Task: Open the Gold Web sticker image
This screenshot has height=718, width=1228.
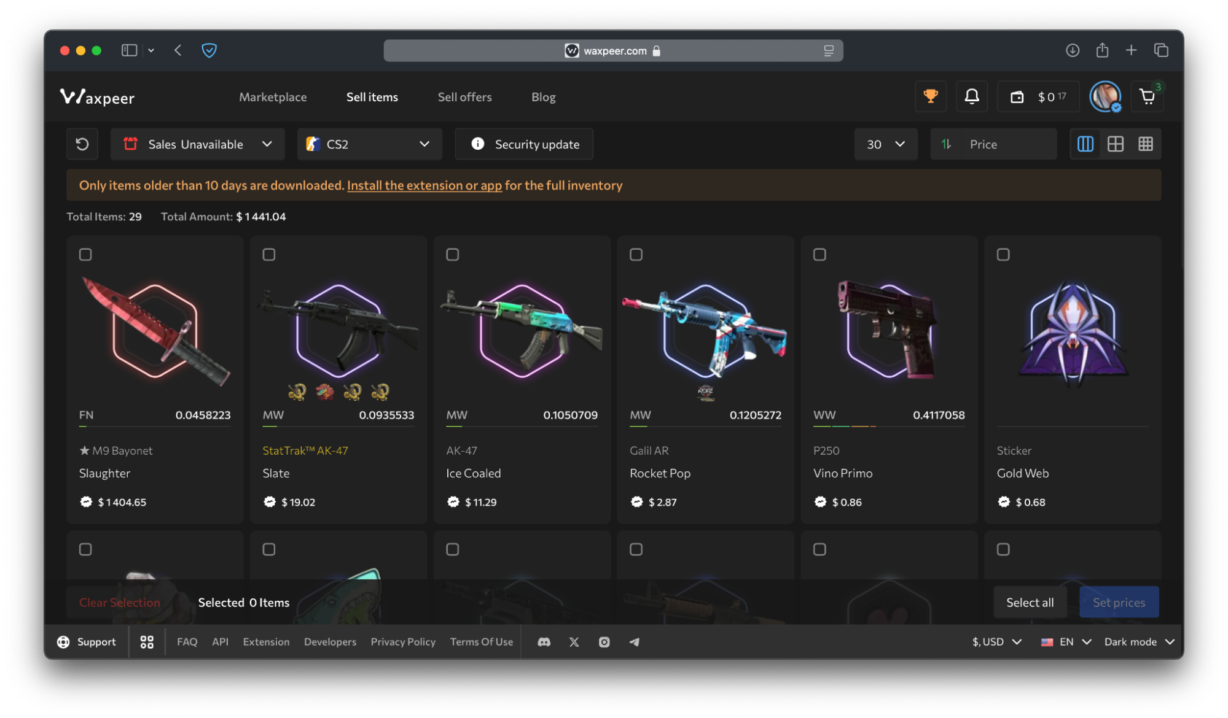Action: (1073, 334)
